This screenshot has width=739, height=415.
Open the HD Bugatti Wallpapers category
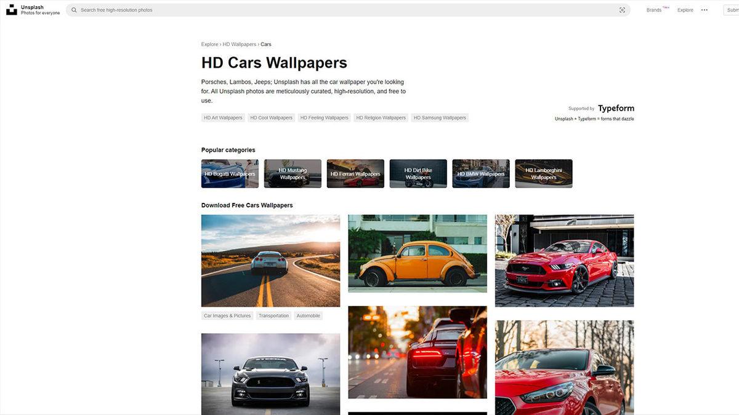[x=230, y=173]
